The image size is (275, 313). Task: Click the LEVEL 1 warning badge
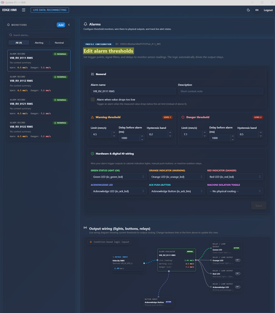coord(168,117)
